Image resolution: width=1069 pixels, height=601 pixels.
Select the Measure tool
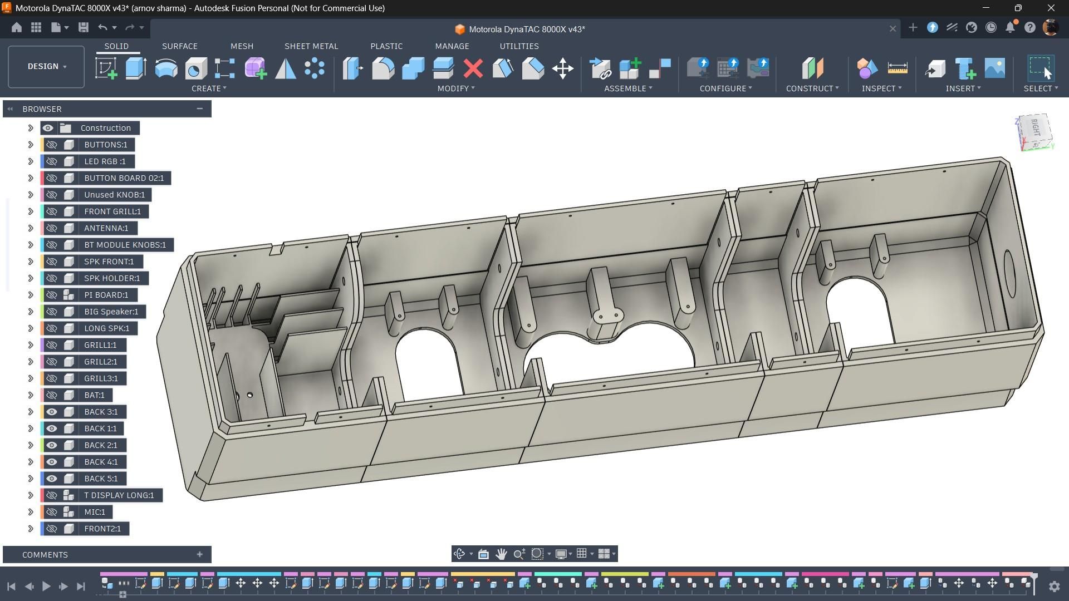point(898,68)
